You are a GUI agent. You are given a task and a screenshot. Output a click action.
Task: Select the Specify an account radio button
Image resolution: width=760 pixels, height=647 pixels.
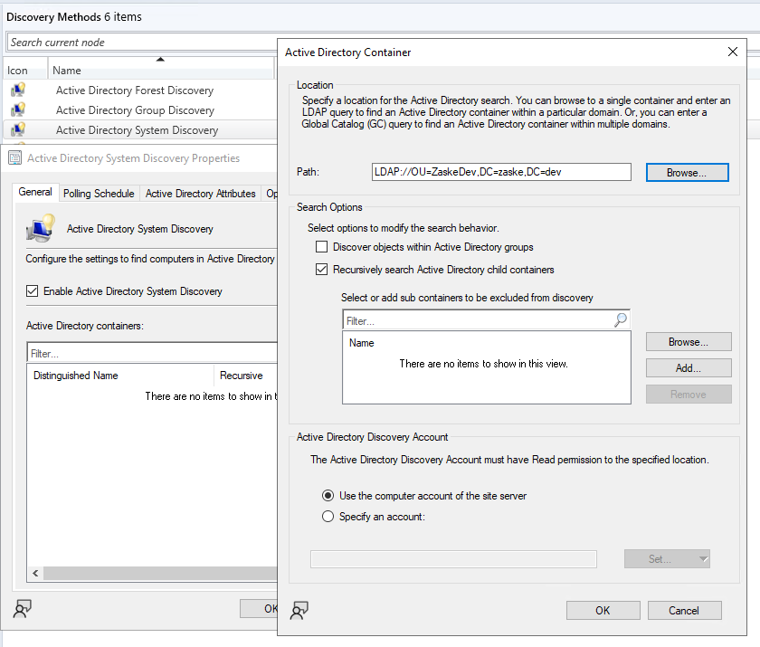coord(327,517)
